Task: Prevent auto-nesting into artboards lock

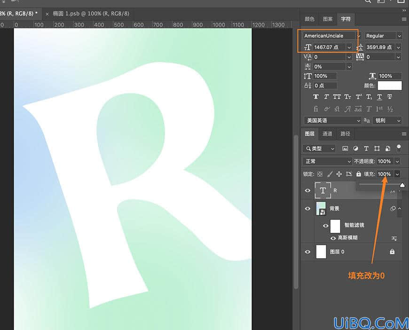Action: (349, 174)
